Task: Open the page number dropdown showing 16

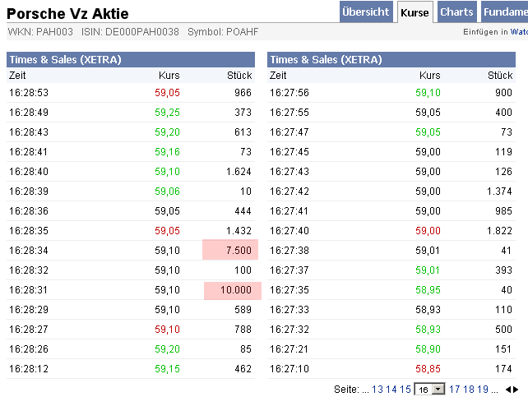Action: pos(438,390)
